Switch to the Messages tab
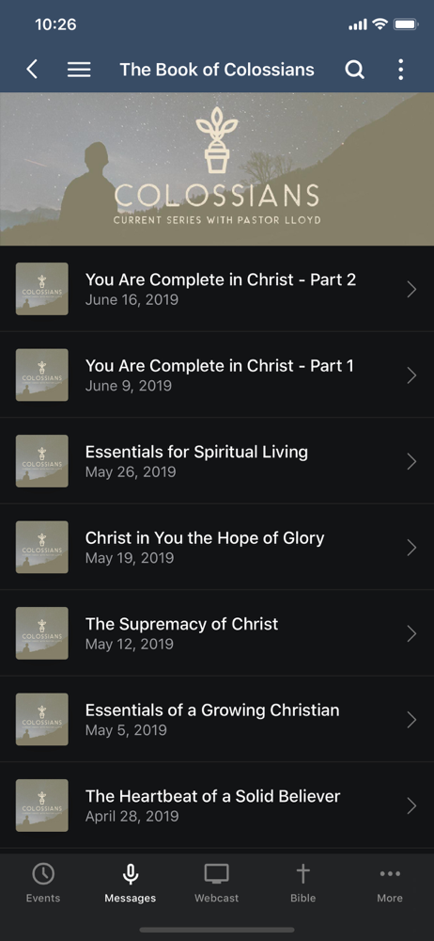The image size is (434, 941). tap(130, 883)
